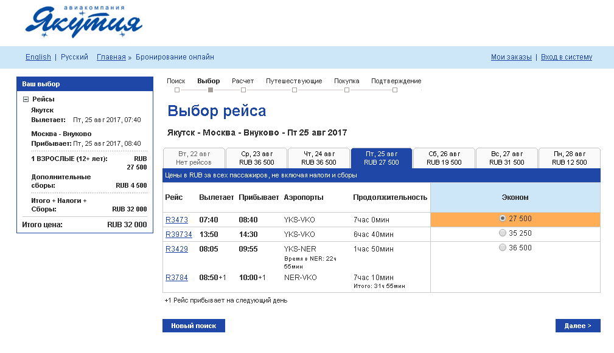This screenshot has height=353, width=614.
Task: Open flight R3784 details link
Action: (x=176, y=278)
